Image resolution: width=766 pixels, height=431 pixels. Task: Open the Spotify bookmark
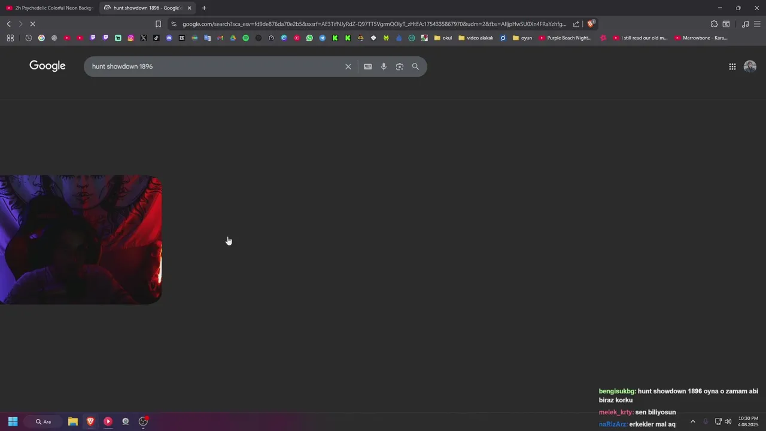(x=245, y=38)
